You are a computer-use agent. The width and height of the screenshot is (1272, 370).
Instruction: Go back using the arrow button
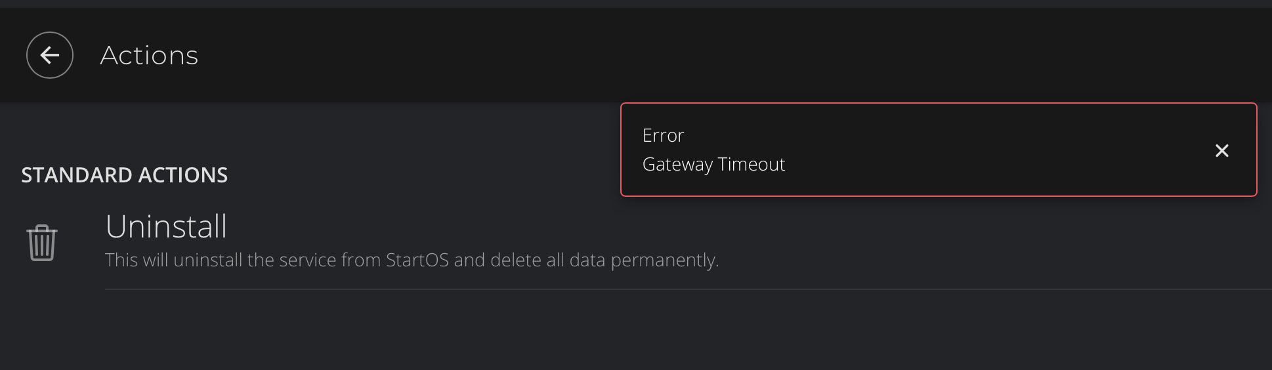click(50, 55)
